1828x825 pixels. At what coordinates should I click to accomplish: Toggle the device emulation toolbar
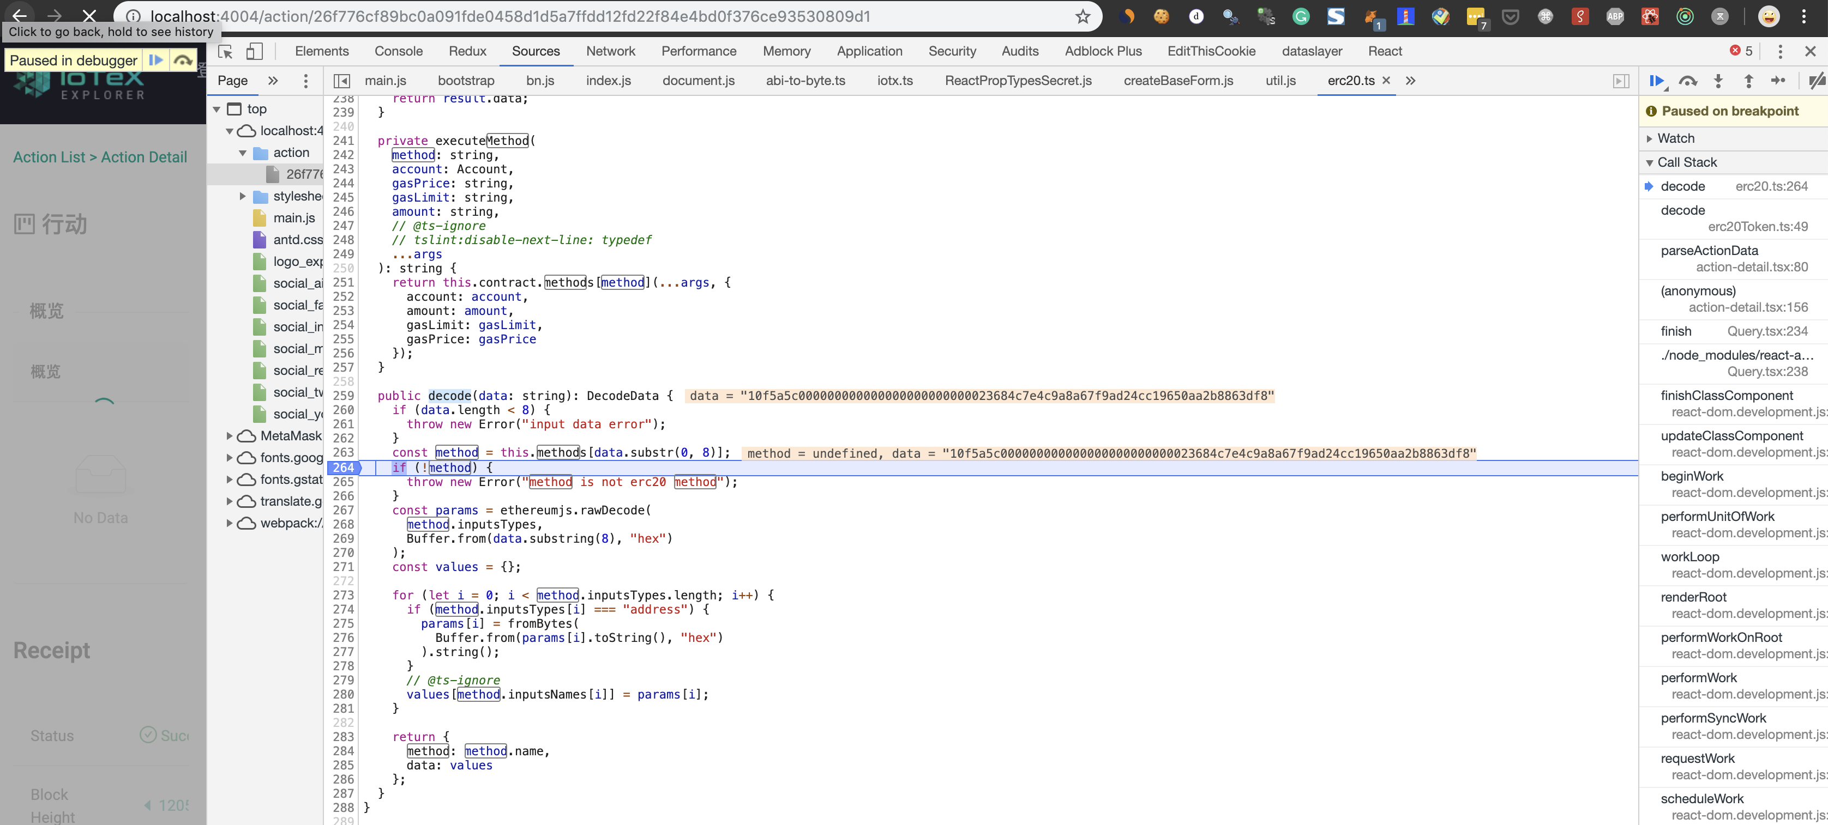pos(255,52)
